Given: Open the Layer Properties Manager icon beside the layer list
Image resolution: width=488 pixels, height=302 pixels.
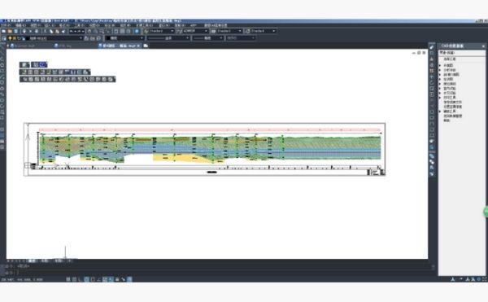Looking at the screenshot, I should click(4, 38).
